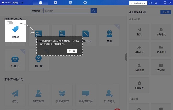Open the 操作日志 plugin
173x110 pixels.
(x=86, y=35)
